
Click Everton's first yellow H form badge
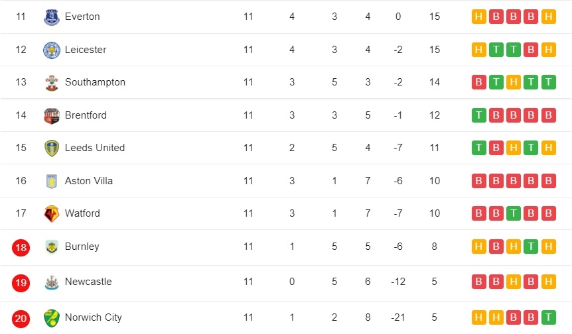coord(478,17)
